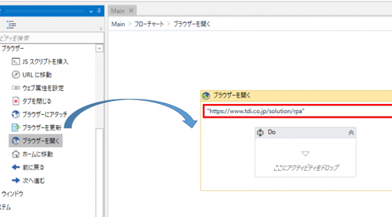Viewport: 392px width, 217px height.
Task: Select the URL に移動 activity label
Action: pyautogui.click(x=37, y=75)
